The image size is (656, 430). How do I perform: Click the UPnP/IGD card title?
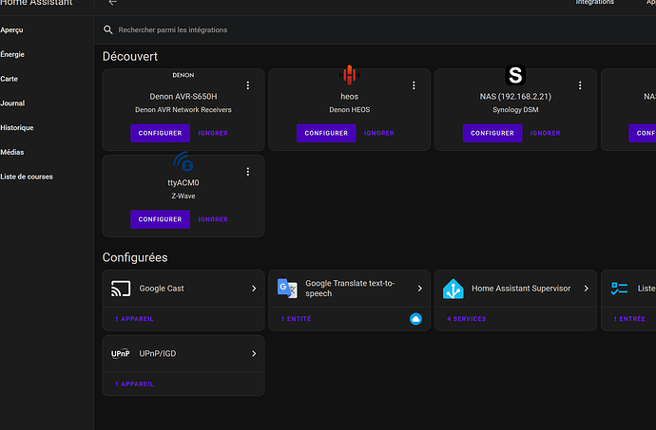158,353
